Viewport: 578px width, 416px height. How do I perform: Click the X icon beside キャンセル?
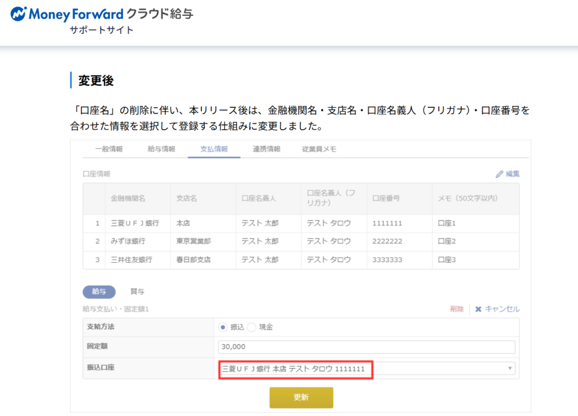click(x=480, y=309)
